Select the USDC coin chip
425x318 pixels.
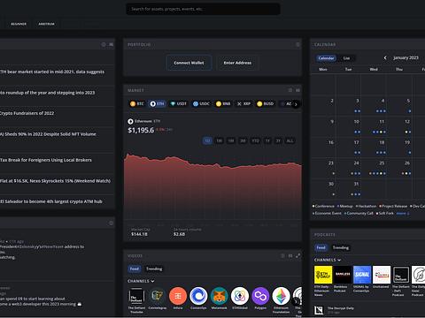tap(201, 103)
